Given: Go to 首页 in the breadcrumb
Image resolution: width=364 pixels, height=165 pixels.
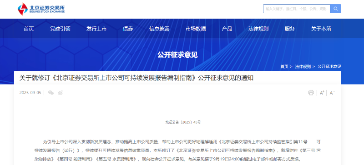Looking at the screenshot, I should [x=284, y=67].
